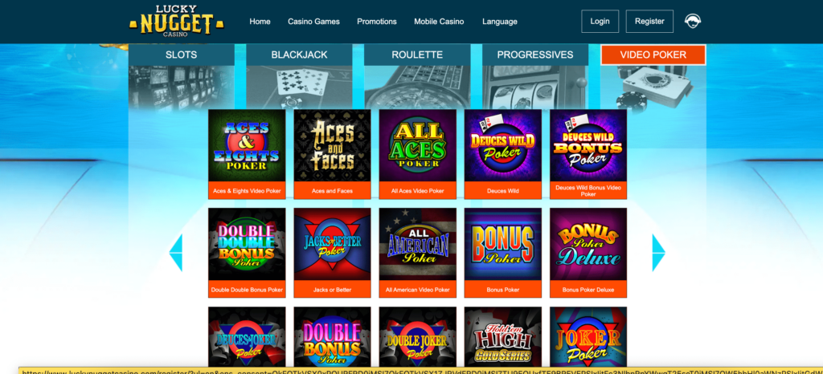Open the All Aces Poker game tile
This screenshot has width=823, height=374.
click(x=418, y=145)
